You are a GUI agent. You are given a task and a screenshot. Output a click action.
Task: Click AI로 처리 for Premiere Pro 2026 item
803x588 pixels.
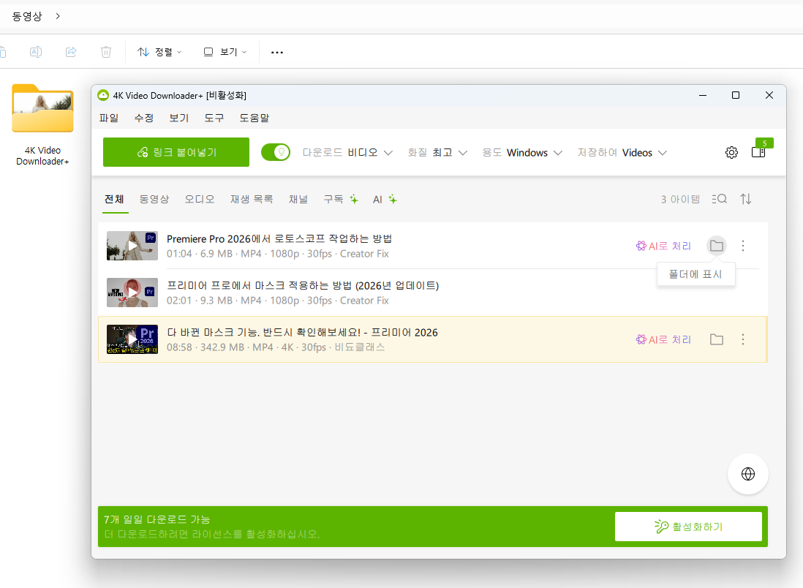(x=664, y=246)
